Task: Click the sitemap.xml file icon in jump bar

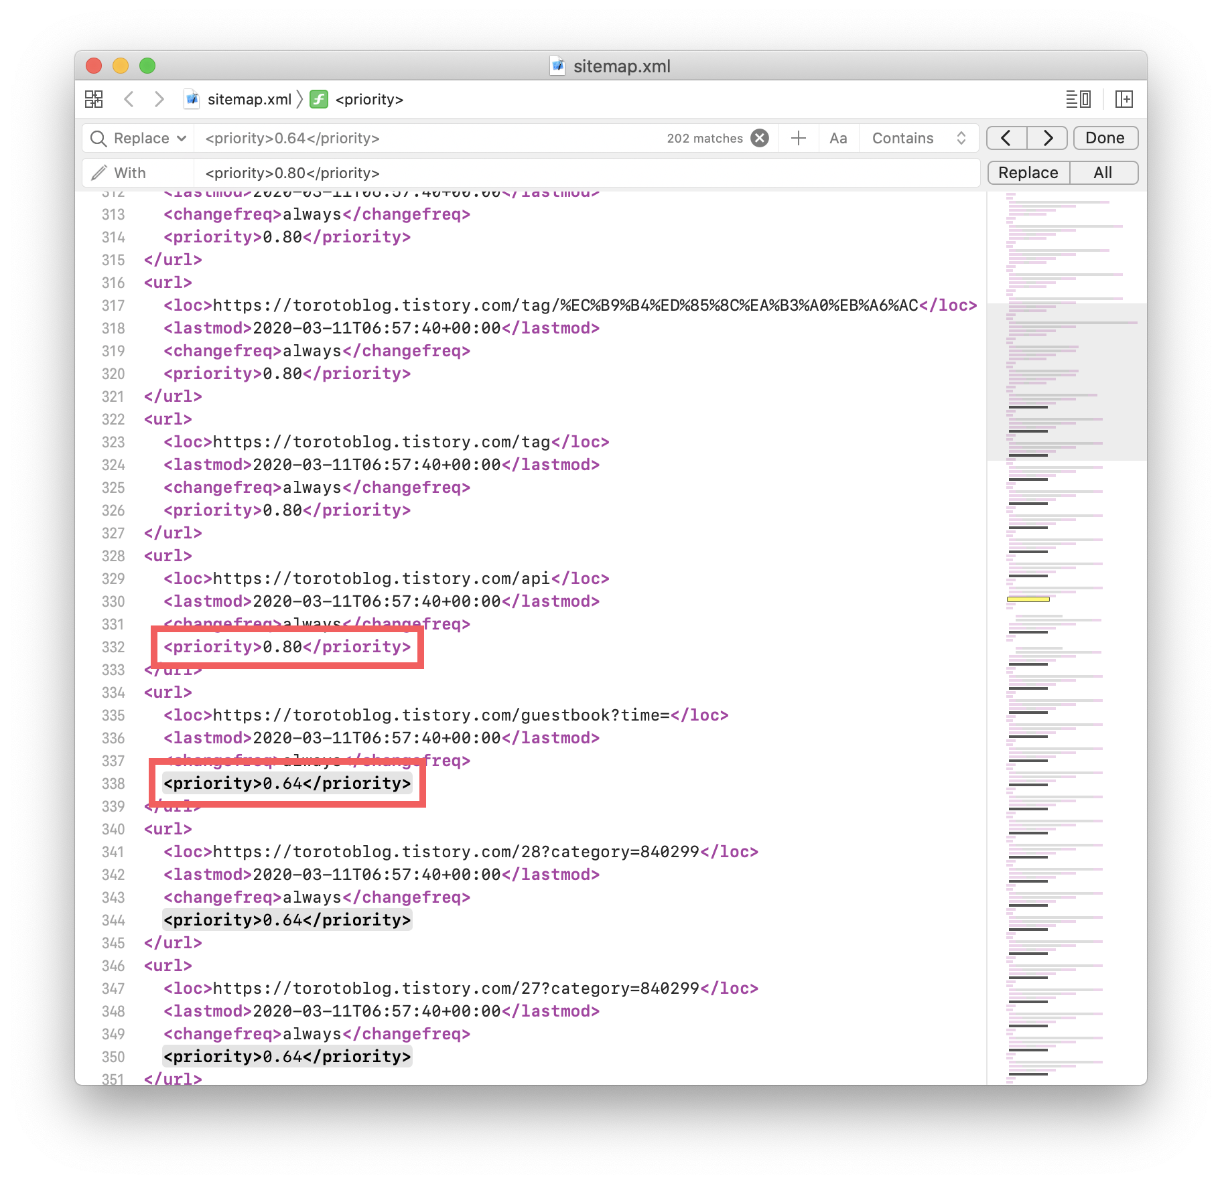Action: (x=192, y=99)
